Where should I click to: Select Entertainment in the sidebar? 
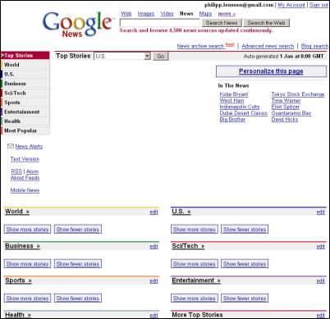[x=25, y=112]
